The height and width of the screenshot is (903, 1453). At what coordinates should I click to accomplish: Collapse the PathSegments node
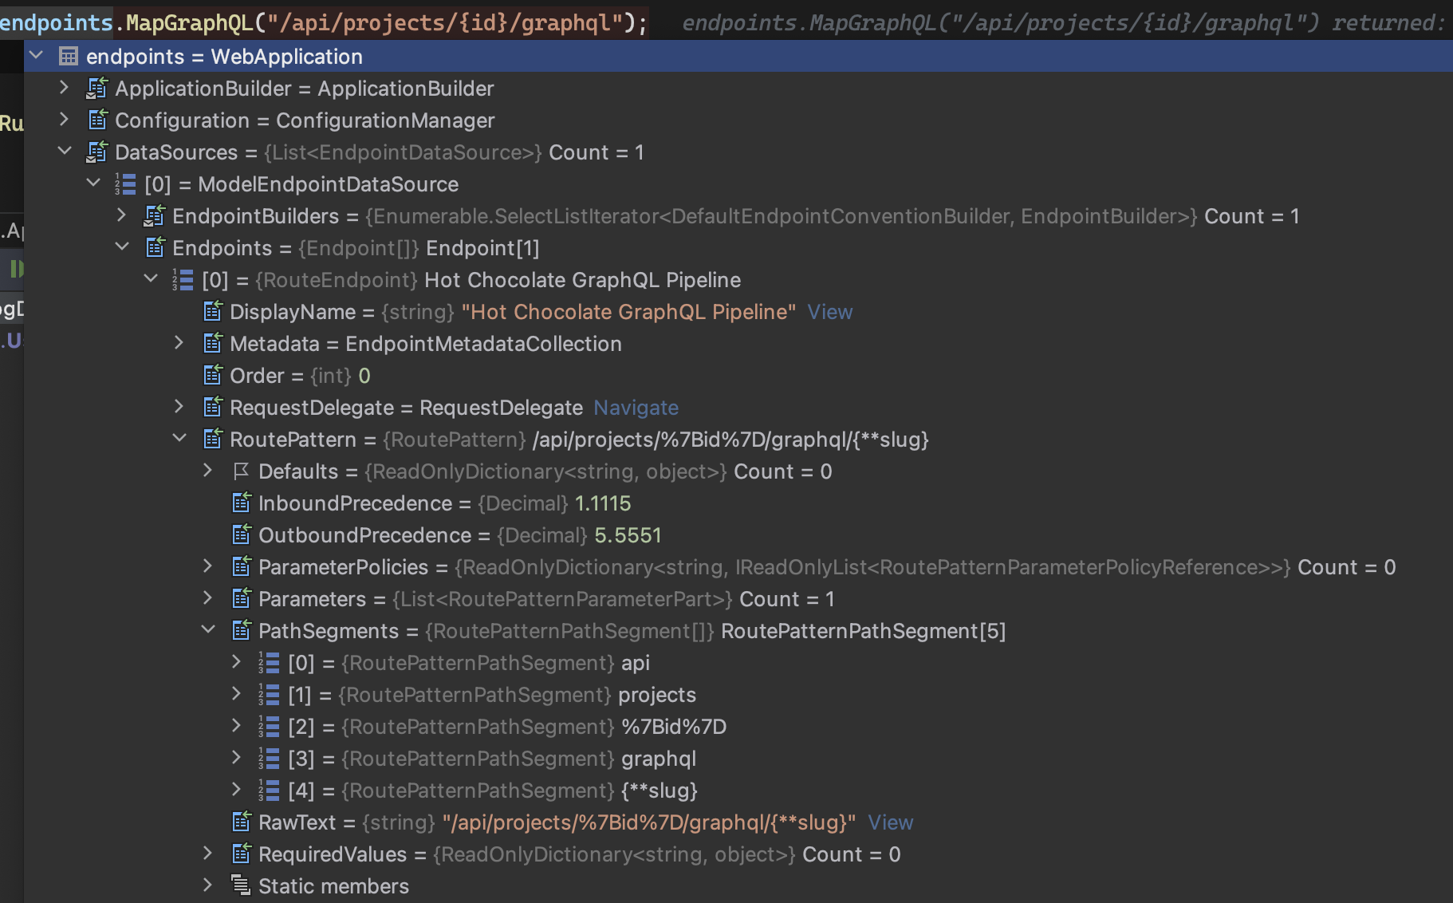click(207, 630)
